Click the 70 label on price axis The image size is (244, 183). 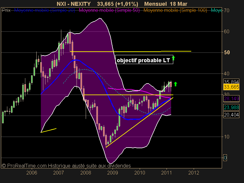pos(227,11)
